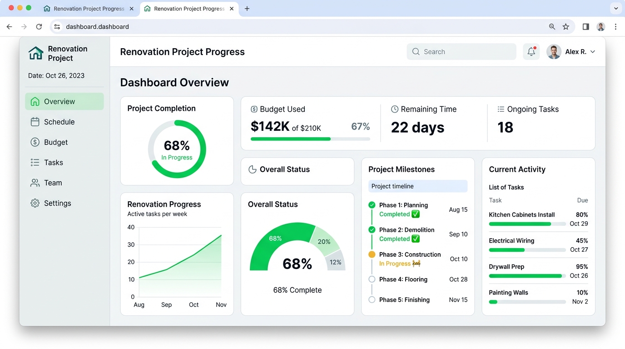Open the Chrome profile avatar
The height and width of the screenshot is (349, 625).
click(x=601, y=27)
